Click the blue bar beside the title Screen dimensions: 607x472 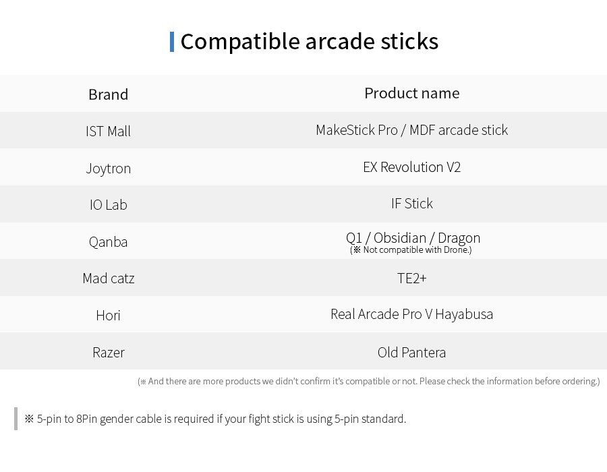172,42
